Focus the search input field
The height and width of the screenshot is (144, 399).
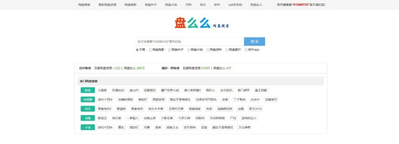190,41
